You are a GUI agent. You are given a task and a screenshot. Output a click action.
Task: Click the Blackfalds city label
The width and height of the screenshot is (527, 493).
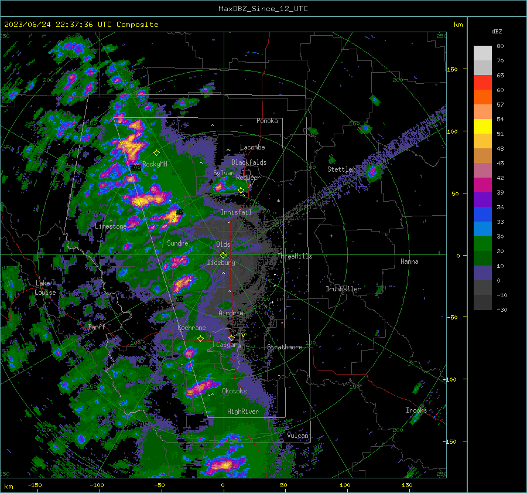(x=249, y=162)
